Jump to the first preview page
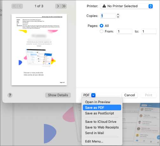This screenshot has height=146, width=160. tap(14, 6)
